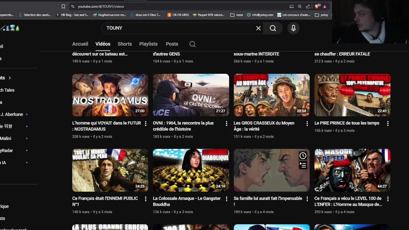Click the 27:00 duration badge on Nostradamus
409x230 pixels.
click(x=140, y=111)
